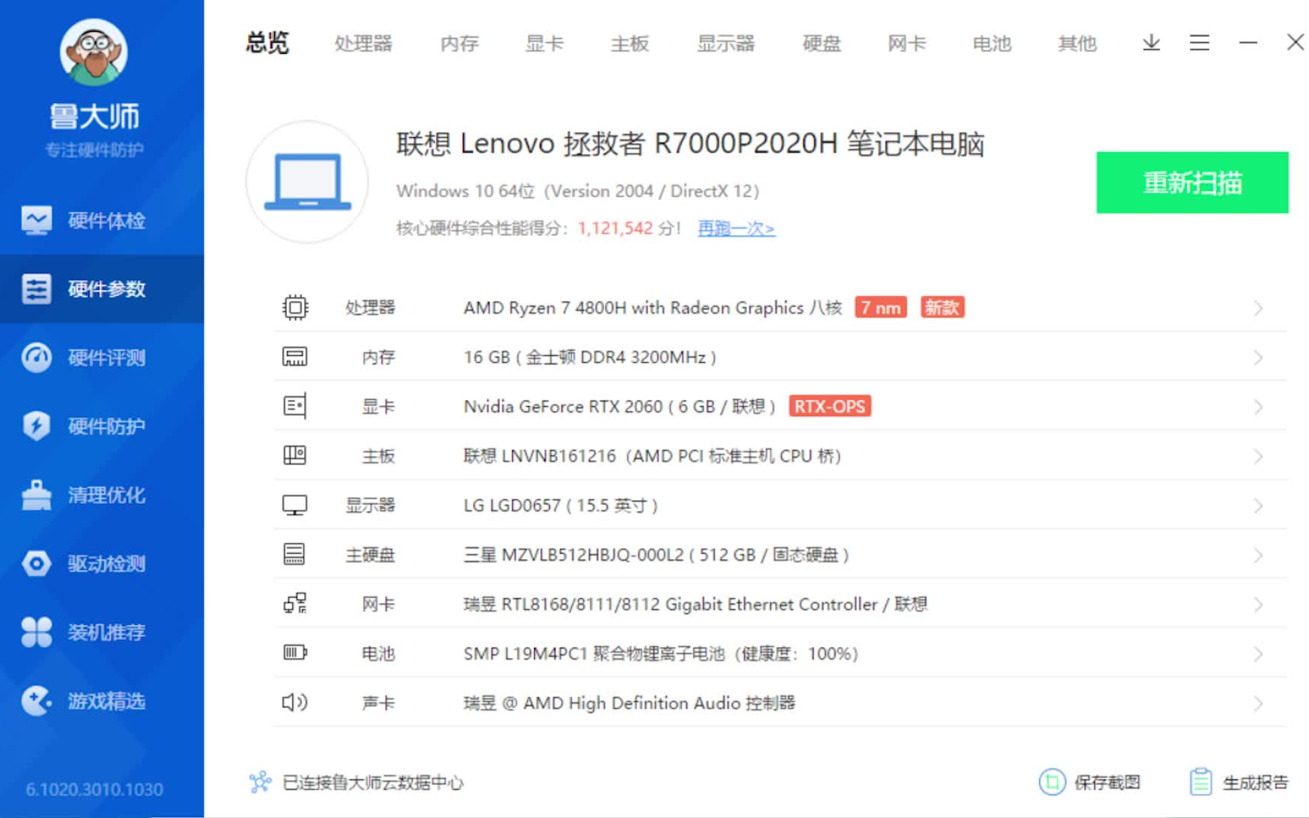This screenshot has width=1309, height=818.
Task: Click the 7 nm badge
Action: tap(880, 308)
